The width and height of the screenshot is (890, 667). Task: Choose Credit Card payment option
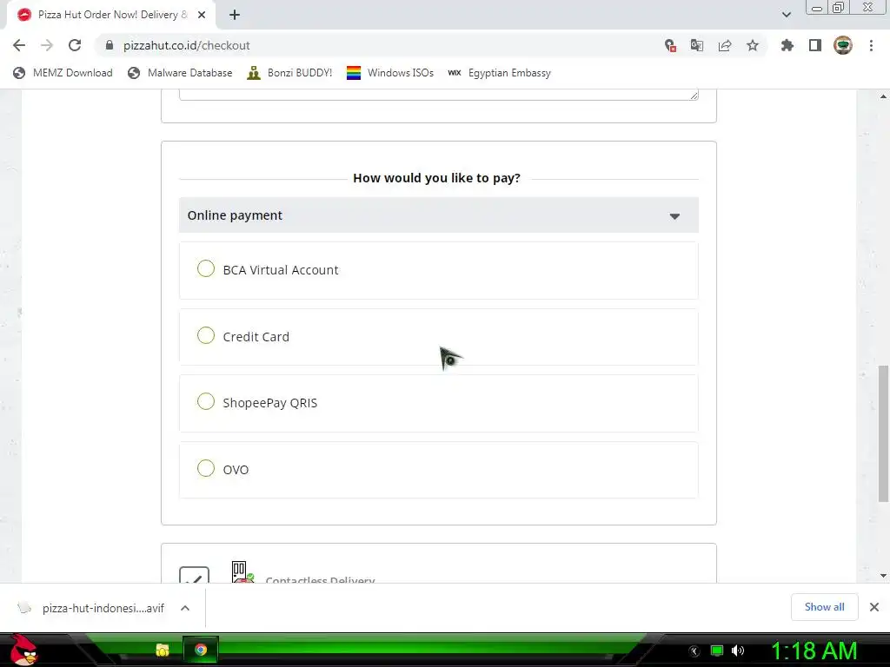coord(205,336)
